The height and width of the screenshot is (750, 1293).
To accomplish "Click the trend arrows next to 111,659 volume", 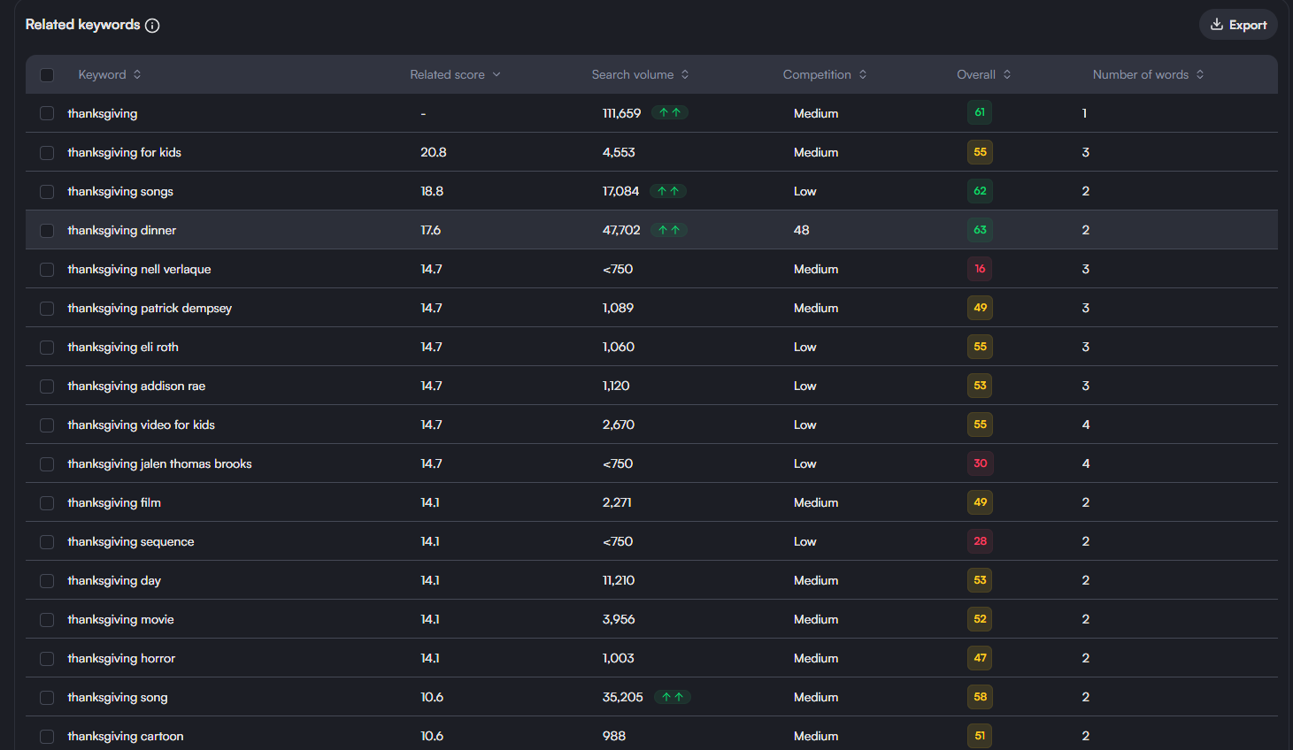I will point(670,112).
